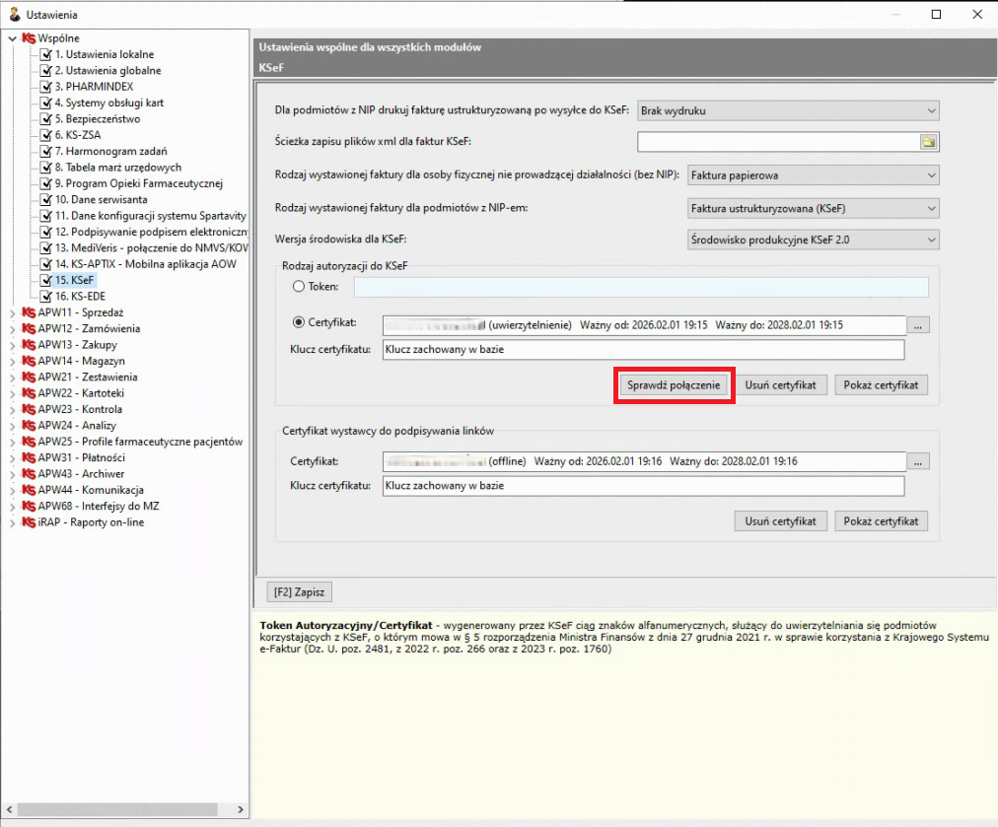This screenshot has width=998, height=827.
Task: Click the KS icon beside APW31 - Płatności
Action: tap(29, 457)
